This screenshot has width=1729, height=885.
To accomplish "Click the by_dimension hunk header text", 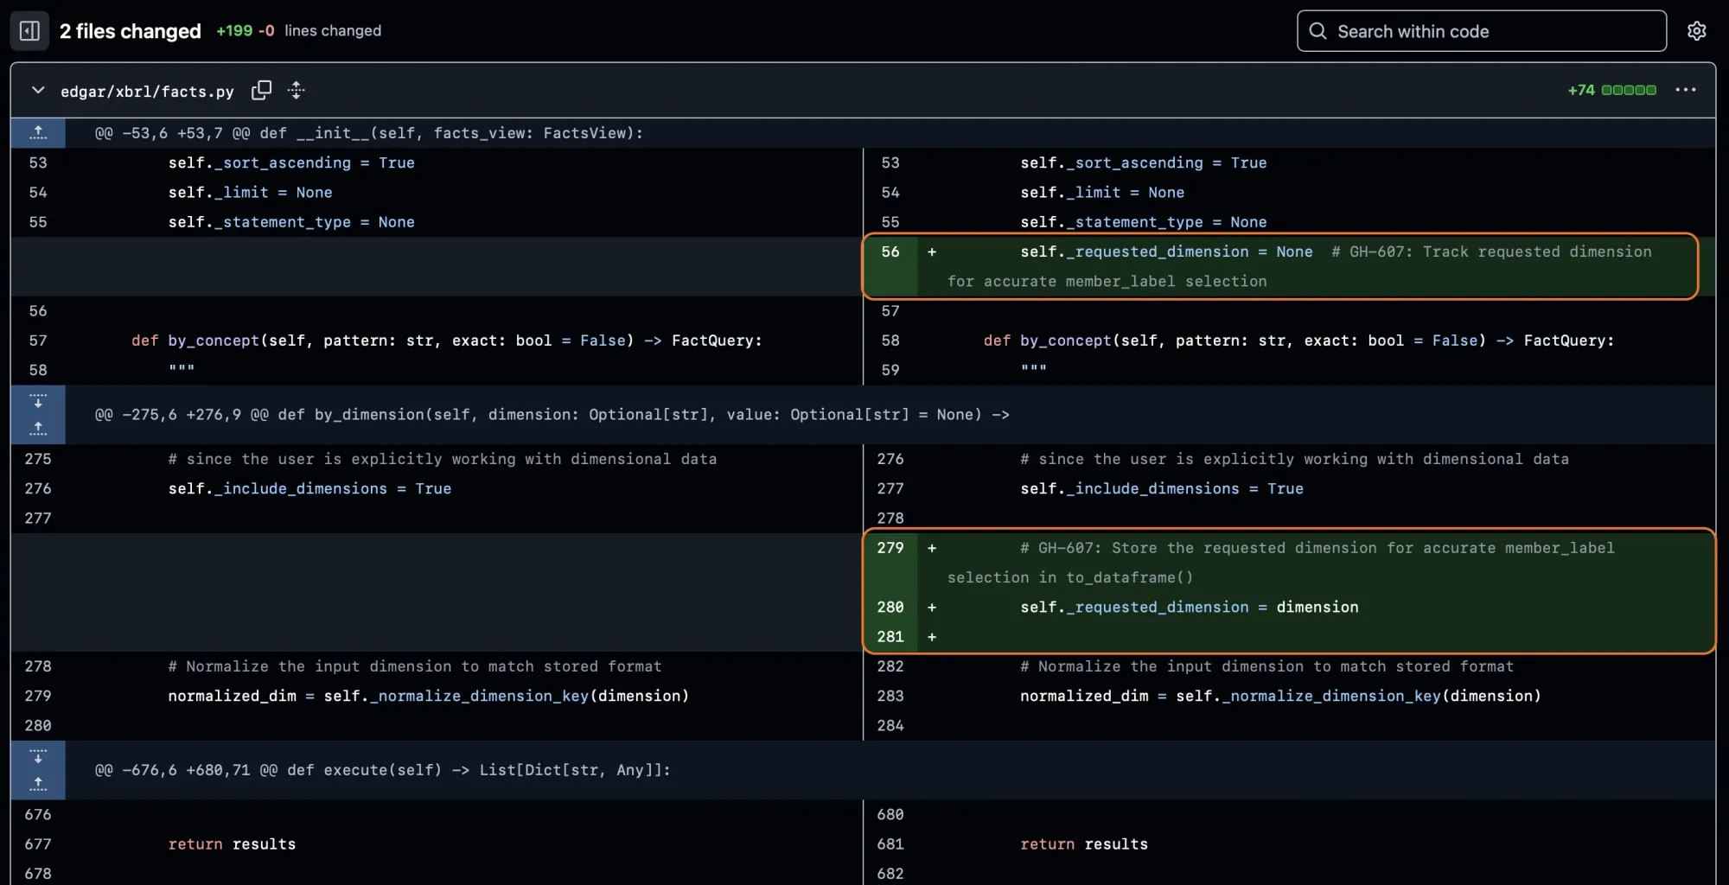I will (x=552, y=415).
